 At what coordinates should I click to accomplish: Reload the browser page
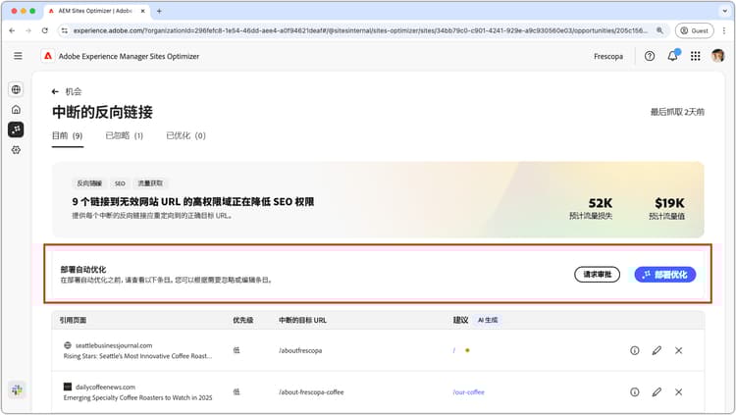(x=44, y=30)
